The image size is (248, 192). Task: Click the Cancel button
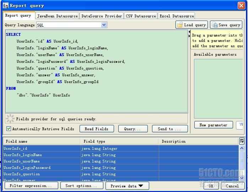point(232,186)
